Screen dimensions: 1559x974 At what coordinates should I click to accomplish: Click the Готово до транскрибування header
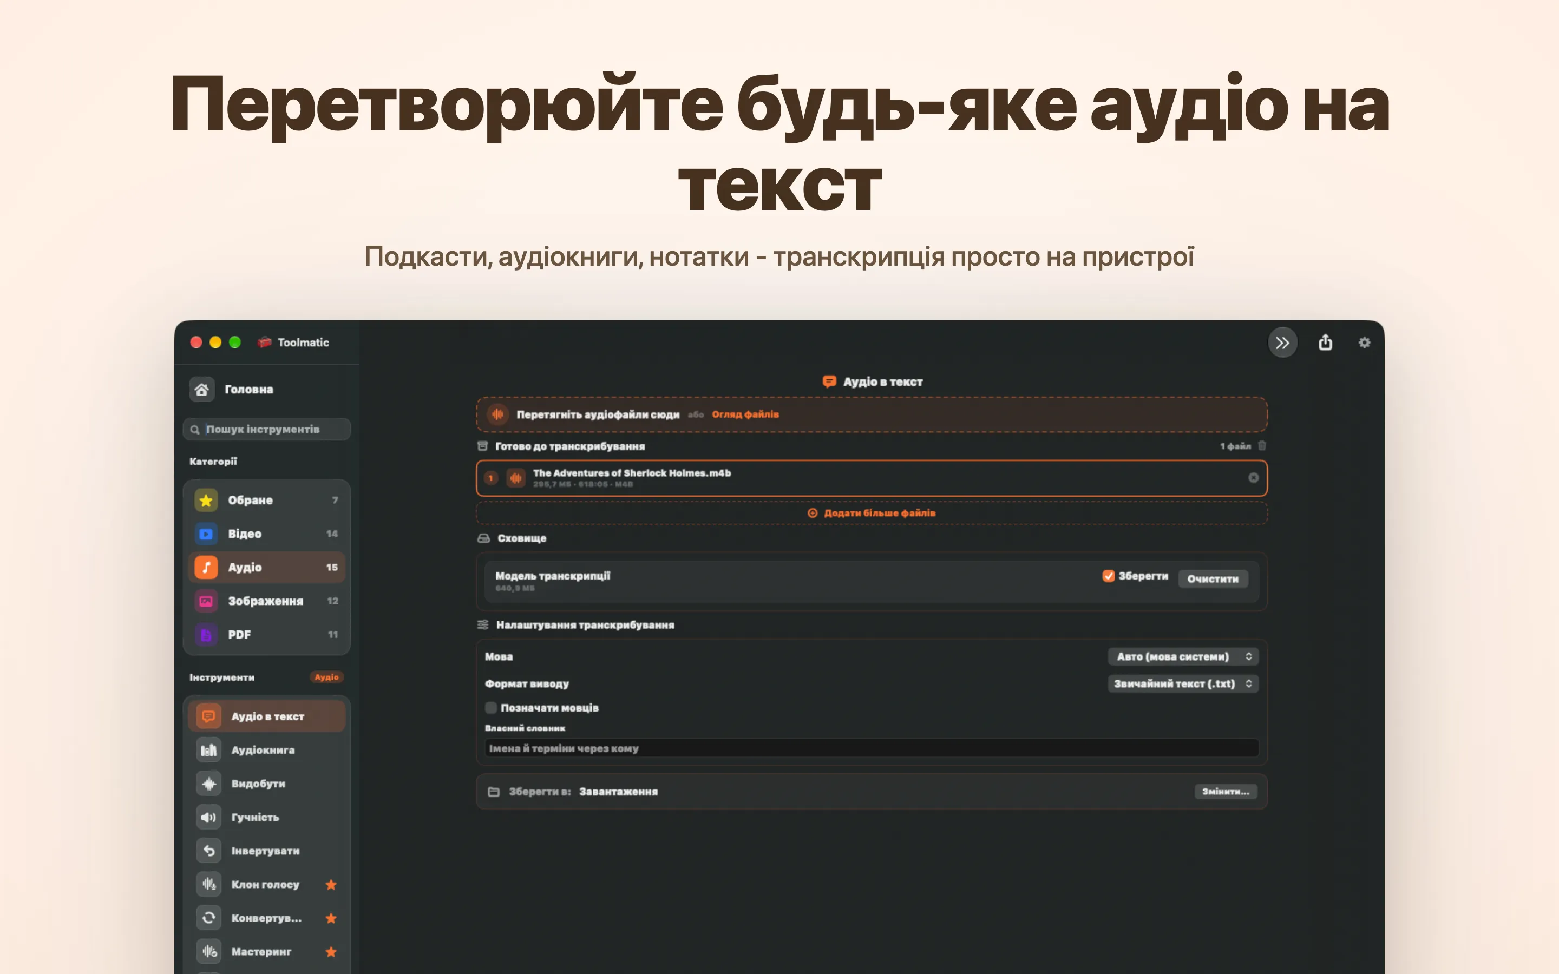[569, 446]
